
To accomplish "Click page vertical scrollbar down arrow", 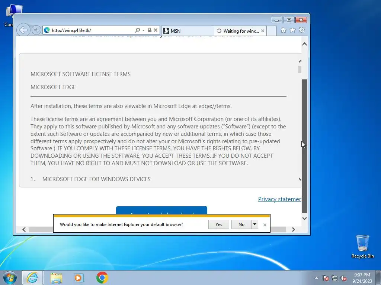I will (x=304, y=218).
